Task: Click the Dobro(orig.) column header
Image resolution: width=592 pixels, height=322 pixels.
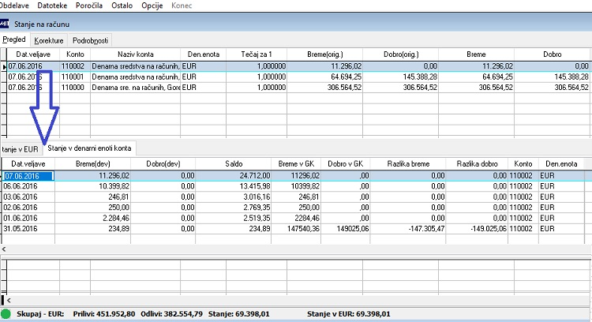Action: click(x=401, y=54)
